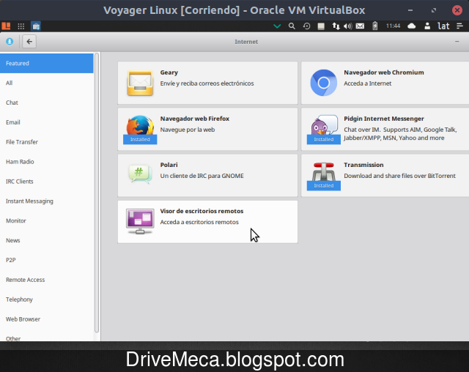Click the back arrow button
The width and height of the screenshot is (469, 372).
(29, 42)
